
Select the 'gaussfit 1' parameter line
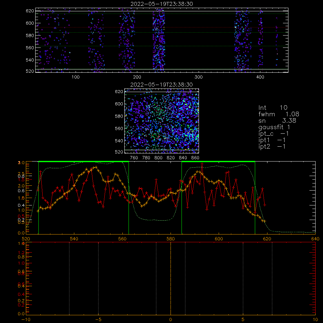coord(274,127)
